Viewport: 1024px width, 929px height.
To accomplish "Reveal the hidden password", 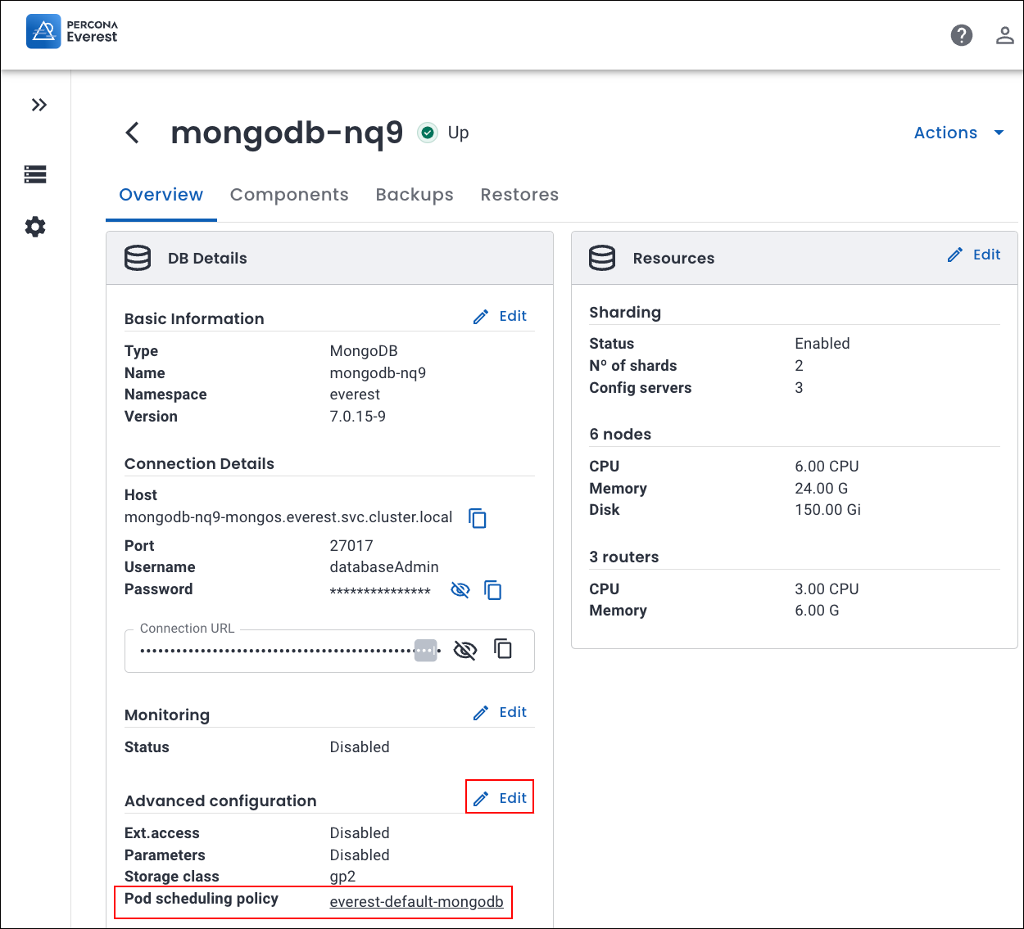I will pos(460,590).
